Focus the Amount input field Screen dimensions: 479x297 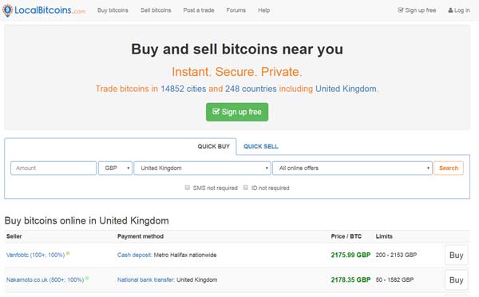53,168
